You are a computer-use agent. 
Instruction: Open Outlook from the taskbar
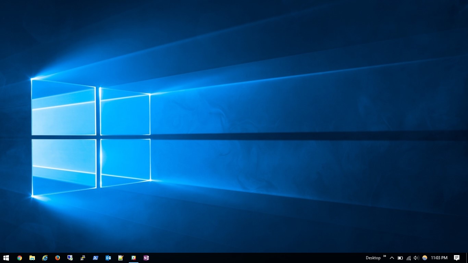(108, 258)
